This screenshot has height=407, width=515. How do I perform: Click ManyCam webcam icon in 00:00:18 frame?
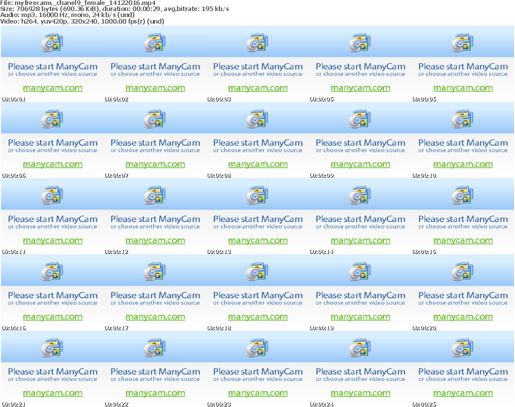[x=257, y=272]
